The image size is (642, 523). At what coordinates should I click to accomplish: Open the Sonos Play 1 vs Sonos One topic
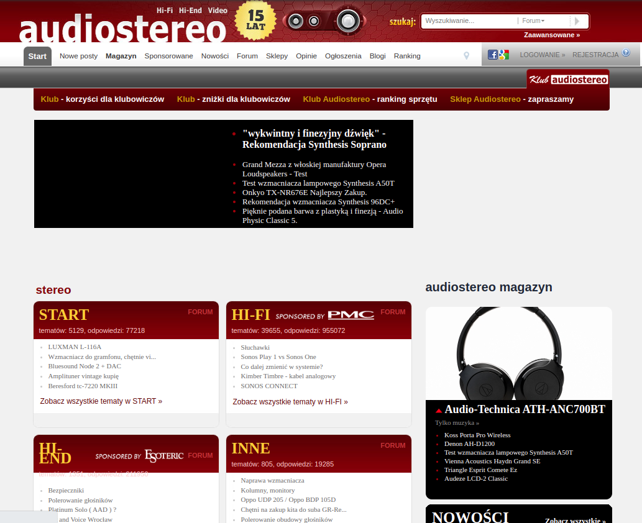point(278,357)
